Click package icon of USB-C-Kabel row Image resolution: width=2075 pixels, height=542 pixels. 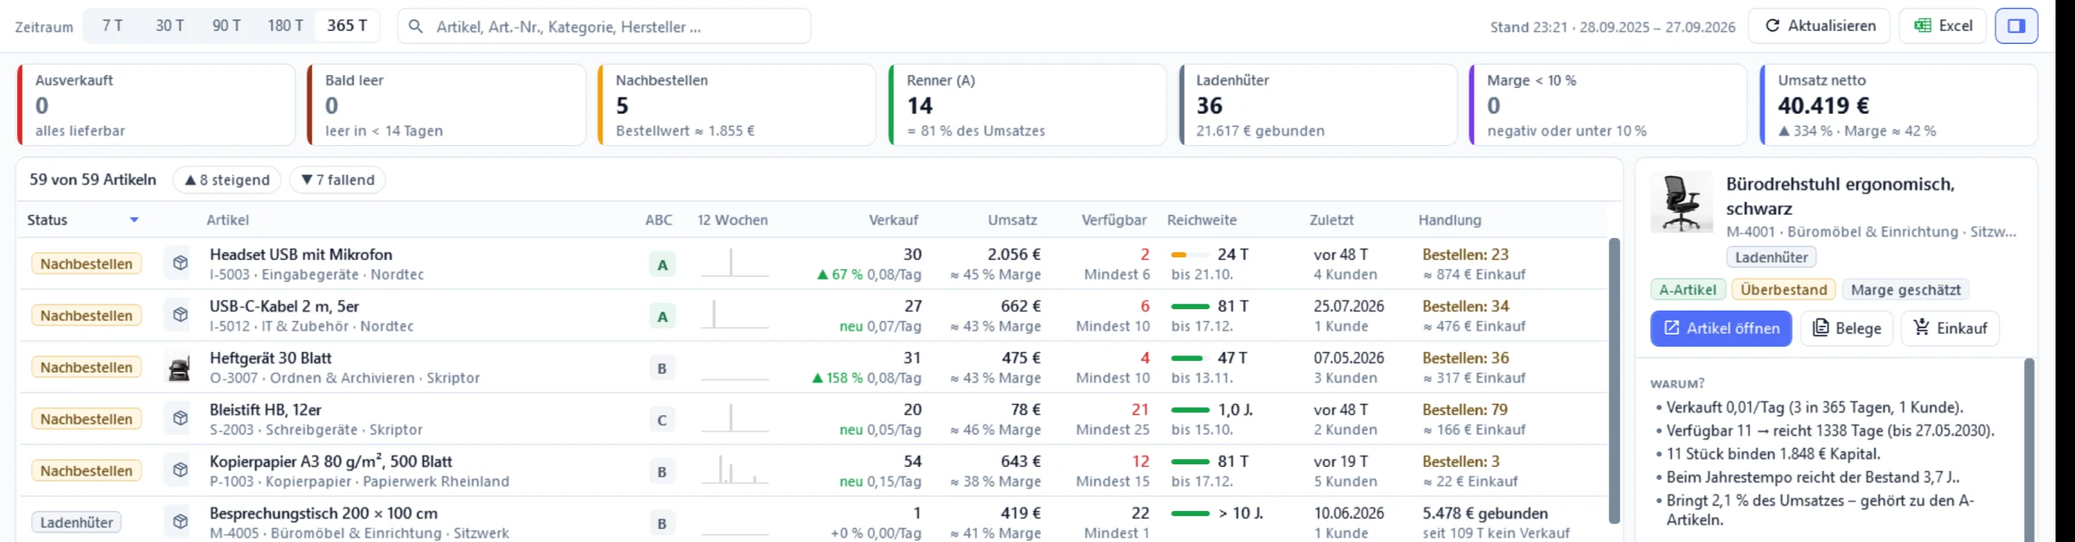[x=180, y=315]
